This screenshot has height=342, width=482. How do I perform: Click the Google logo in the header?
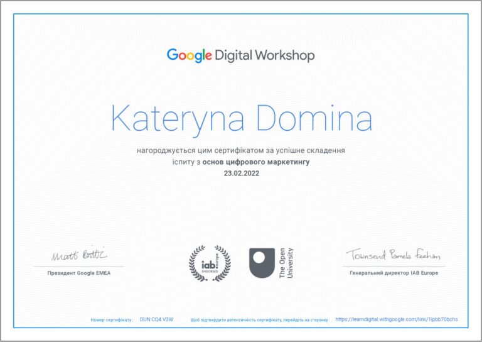pyautogui.click(x=189, y=55)
